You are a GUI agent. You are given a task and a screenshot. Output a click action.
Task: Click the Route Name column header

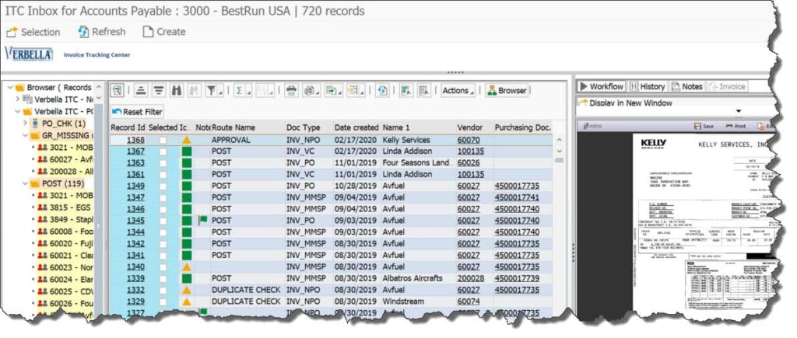tap(247, 127)
